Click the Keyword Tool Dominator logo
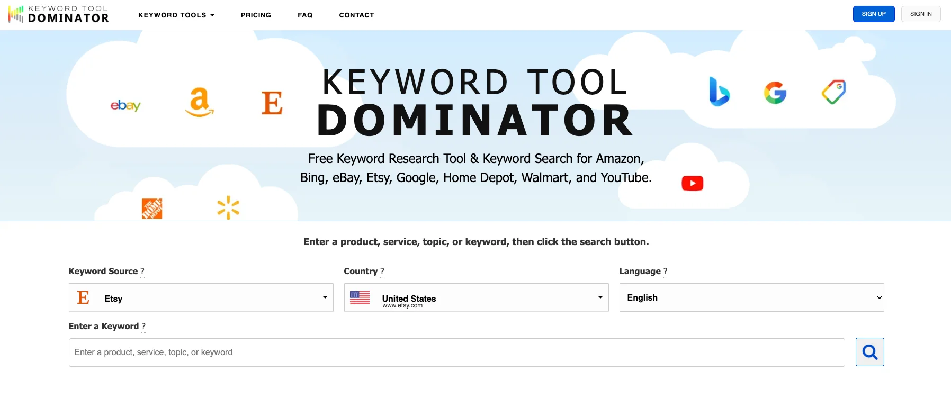 pos(59,14)
